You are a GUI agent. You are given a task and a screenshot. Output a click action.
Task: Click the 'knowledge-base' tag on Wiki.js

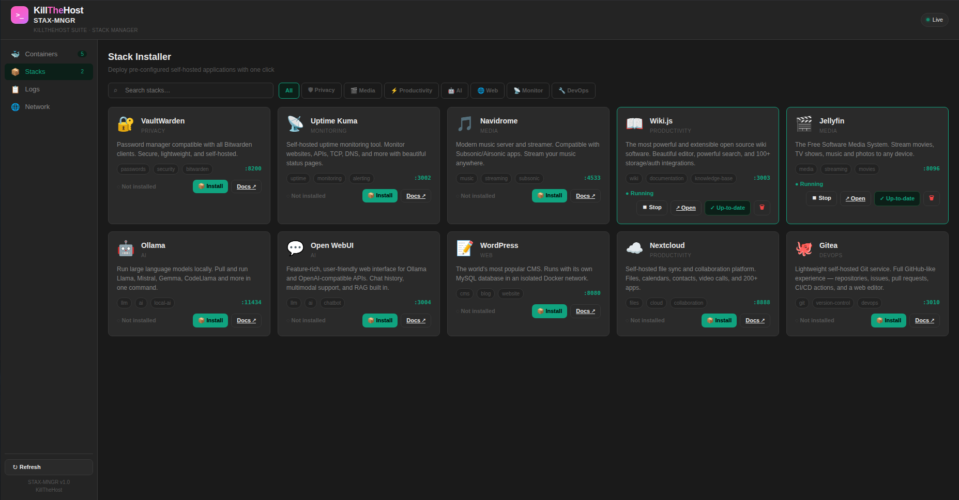point(713,178)
